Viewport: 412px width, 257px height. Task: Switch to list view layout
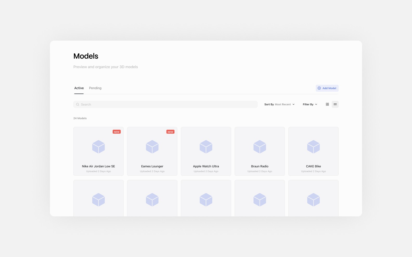point(335,104)
